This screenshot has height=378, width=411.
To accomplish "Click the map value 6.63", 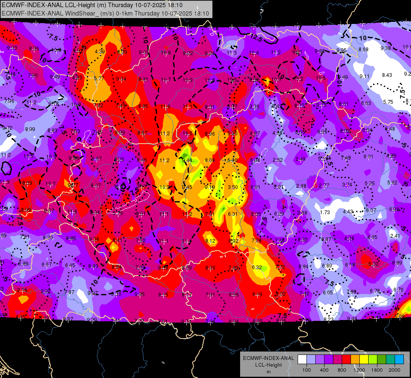I will [366, 103].
